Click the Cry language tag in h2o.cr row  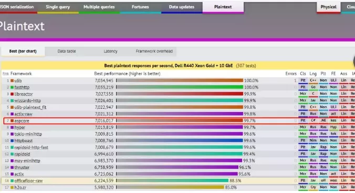tap(313, 187)
